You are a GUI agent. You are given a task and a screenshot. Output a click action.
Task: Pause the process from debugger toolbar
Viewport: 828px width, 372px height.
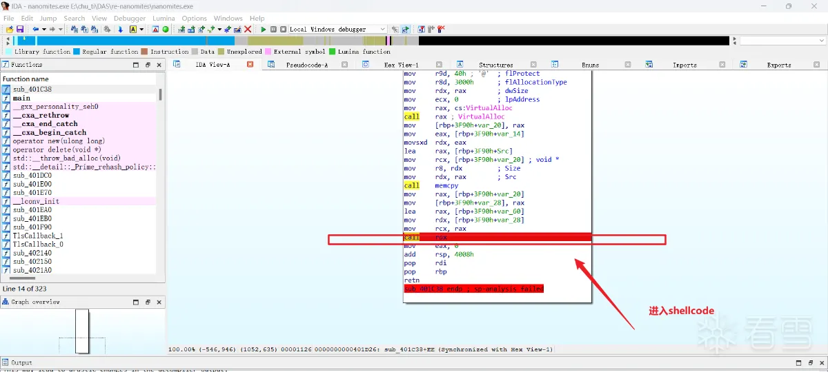pyautogui.click(x=273, y=30)
